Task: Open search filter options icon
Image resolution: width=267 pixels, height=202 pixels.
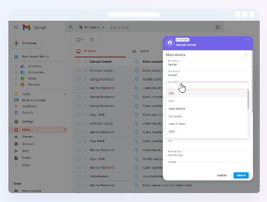Action: tap(217, 27)
